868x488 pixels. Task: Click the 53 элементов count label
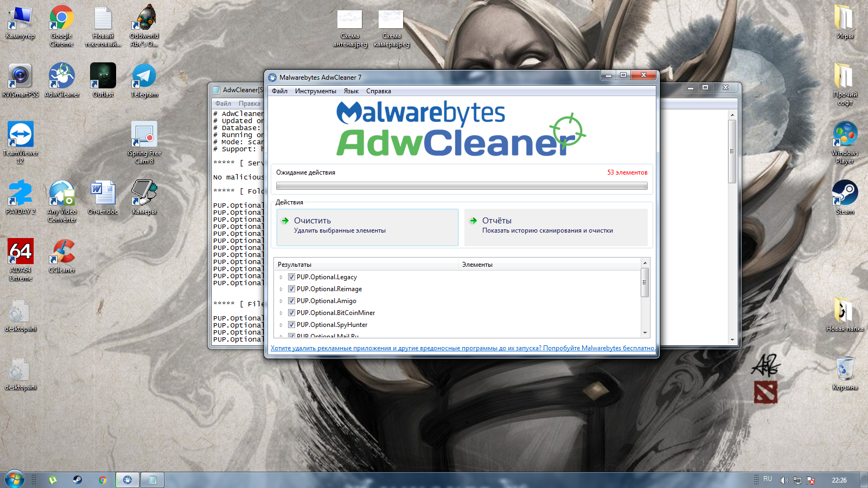[x=627, y=172]
